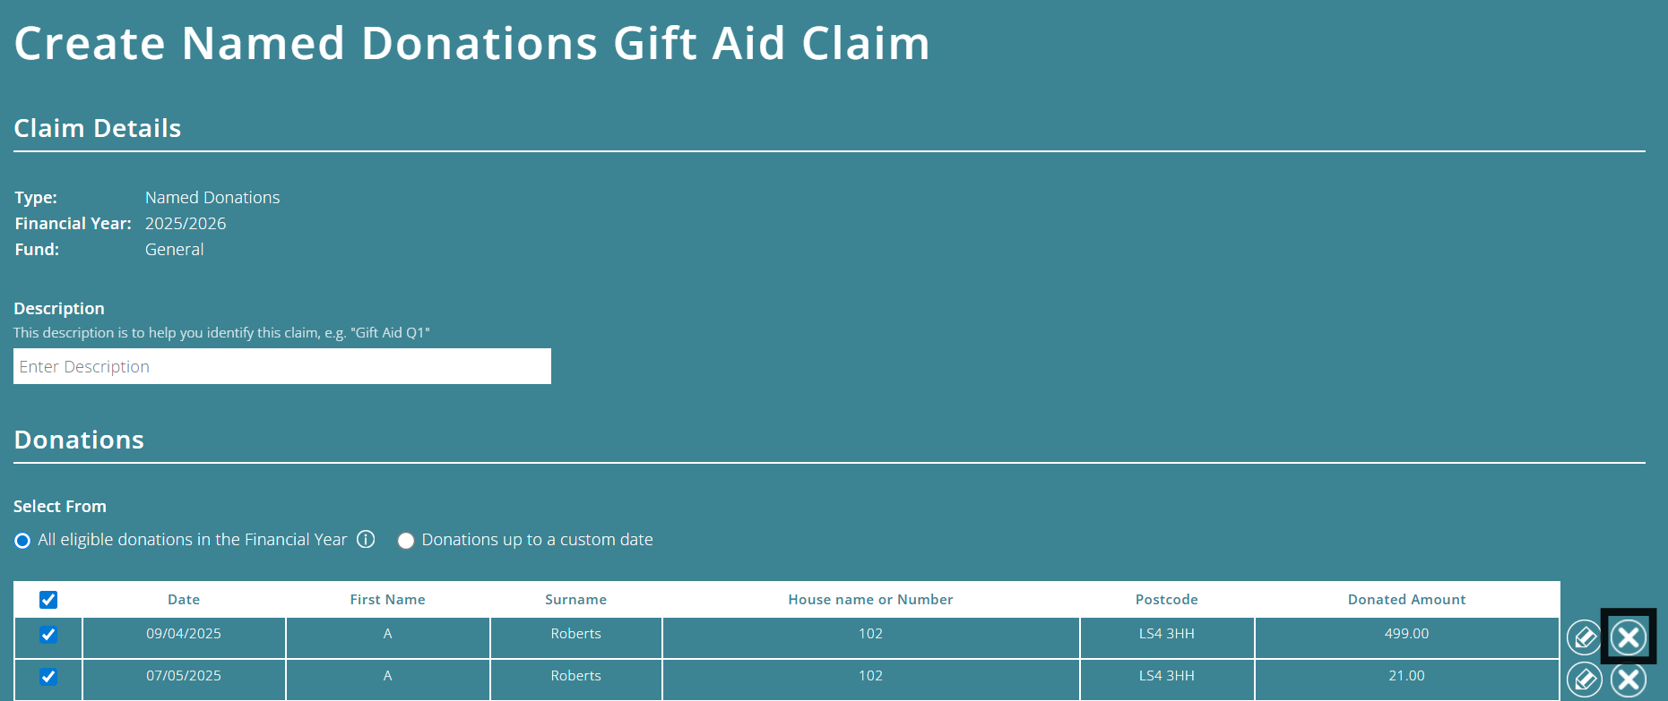Click the pencil icon beside the 21.00 row
This screenshot has height=701, width=1668.
click(x=1584, y=679)
